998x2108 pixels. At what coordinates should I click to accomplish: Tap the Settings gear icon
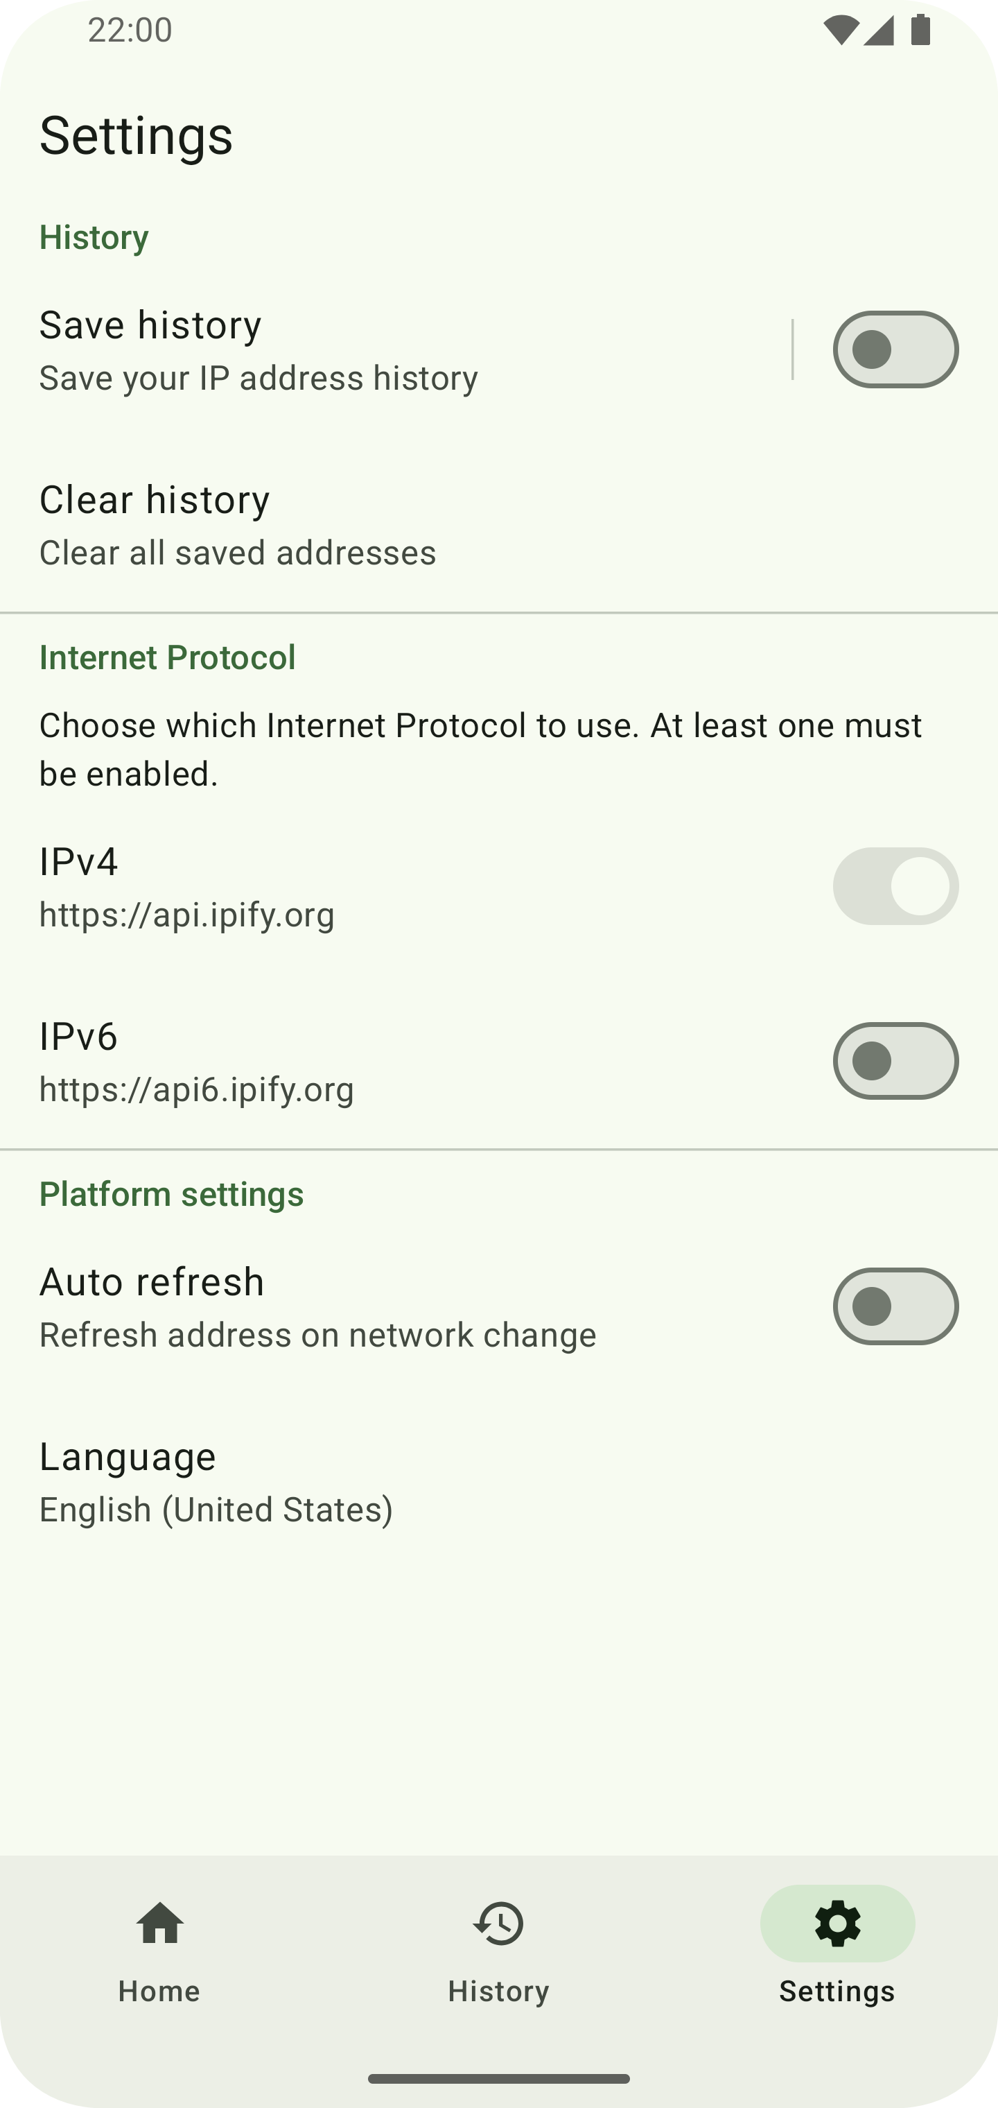[837, 1922]
